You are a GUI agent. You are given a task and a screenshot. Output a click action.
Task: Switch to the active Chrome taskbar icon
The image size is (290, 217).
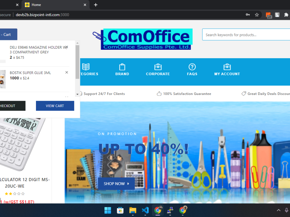pyautogui.click(x=158, y=210)
